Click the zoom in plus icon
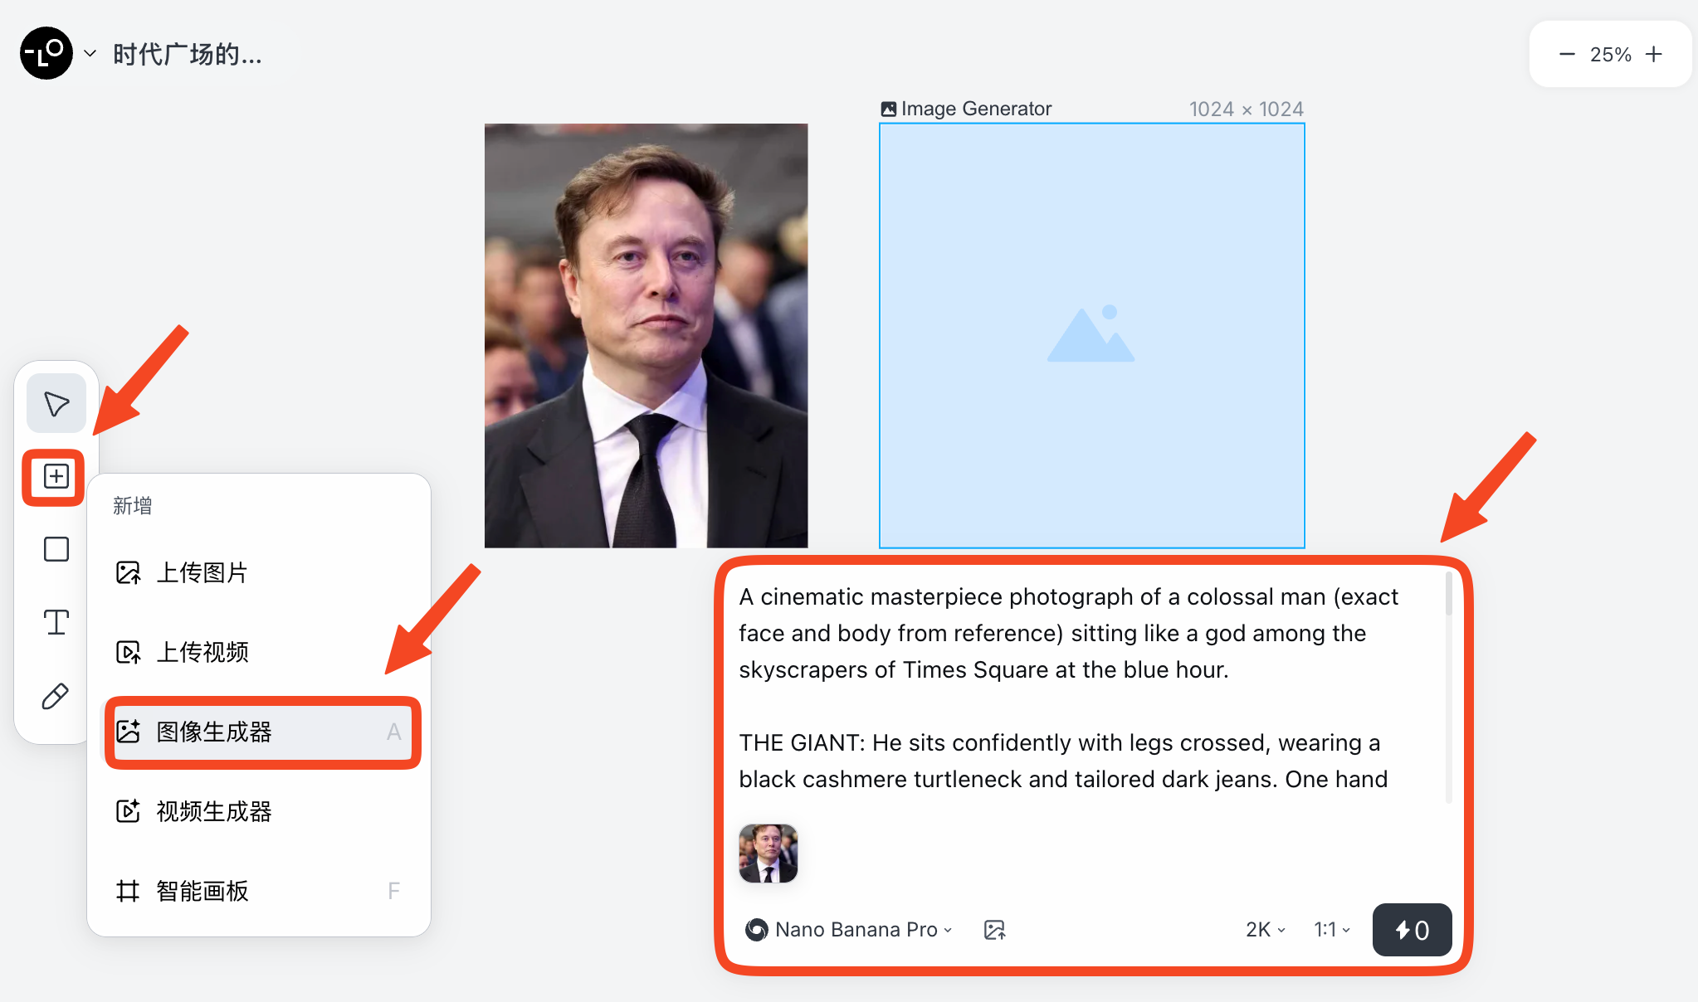Screen dimensions: 1698x1002 1654,55
